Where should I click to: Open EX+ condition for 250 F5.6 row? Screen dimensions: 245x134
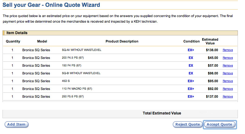[x=191, y=96]
